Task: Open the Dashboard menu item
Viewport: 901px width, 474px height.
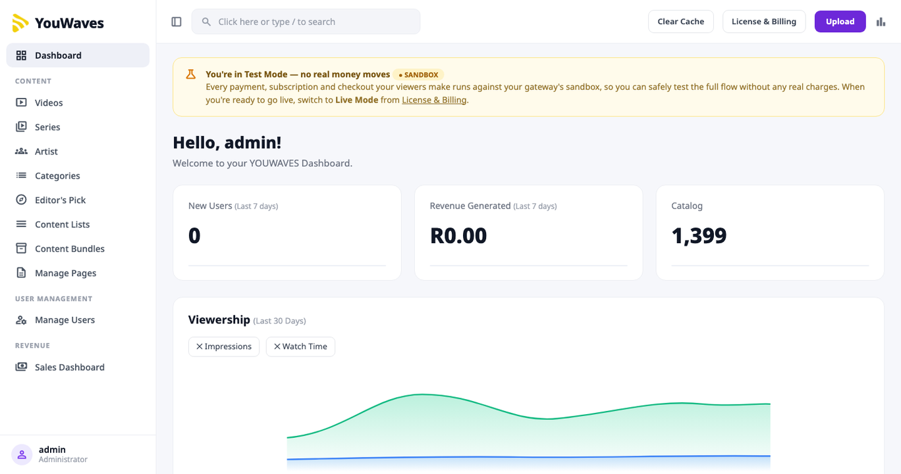Action: pyautogui.click(x=78, y=55)
